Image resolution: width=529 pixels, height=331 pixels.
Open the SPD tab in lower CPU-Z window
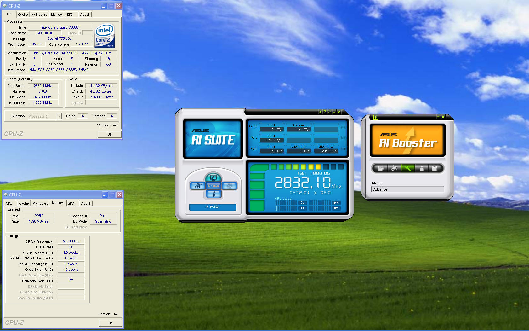[71, 203]
